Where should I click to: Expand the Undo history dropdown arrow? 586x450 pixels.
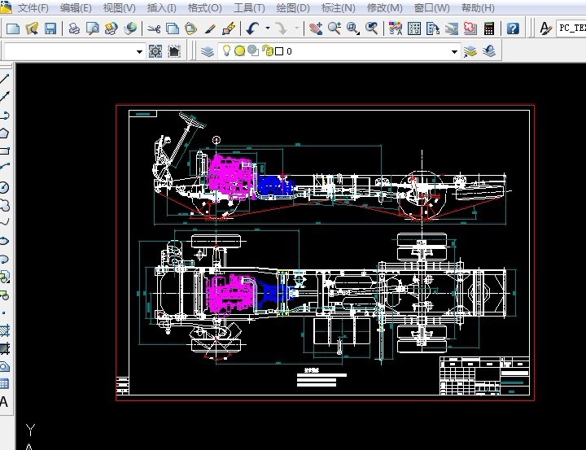tap(268, 28)
